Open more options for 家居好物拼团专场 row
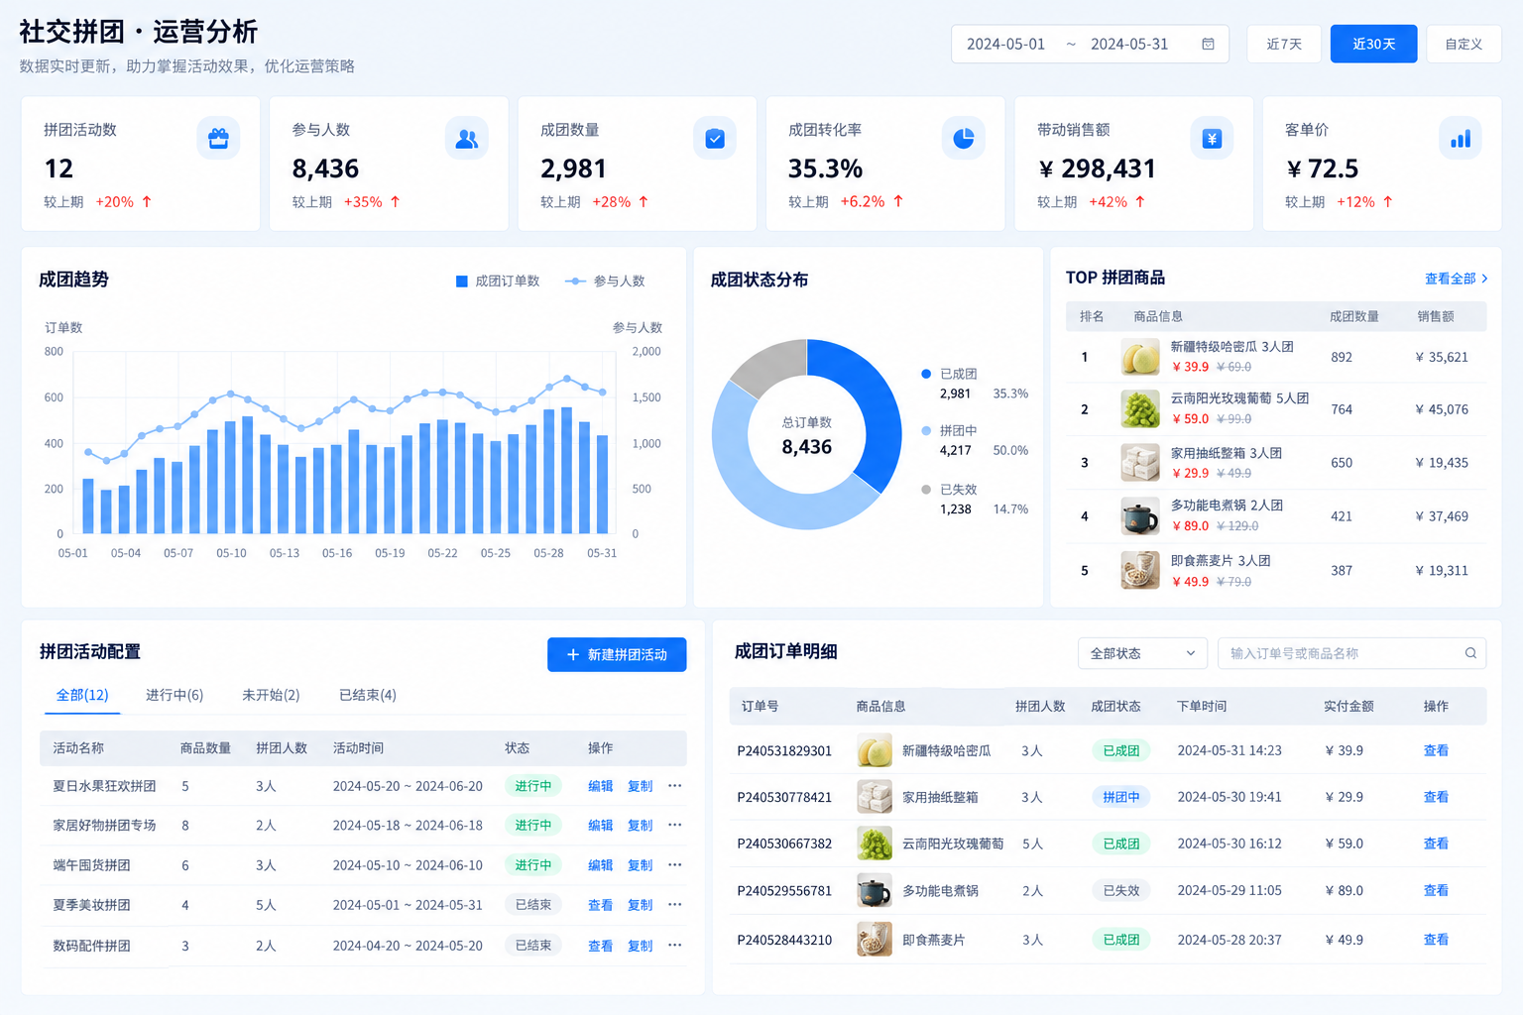This screenshot has width=1523, height=1015. (675, 825)
